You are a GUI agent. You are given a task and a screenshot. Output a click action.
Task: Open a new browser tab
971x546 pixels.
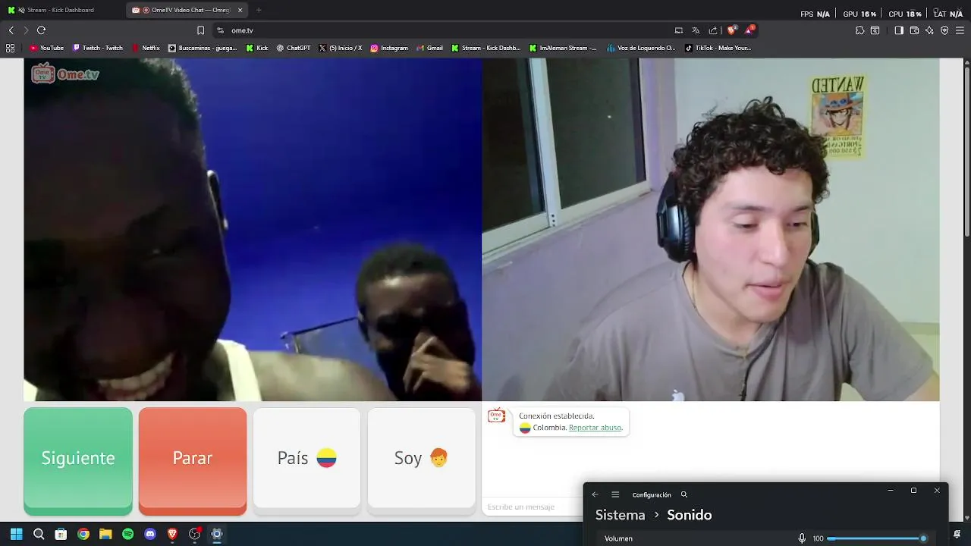point(259,10)
